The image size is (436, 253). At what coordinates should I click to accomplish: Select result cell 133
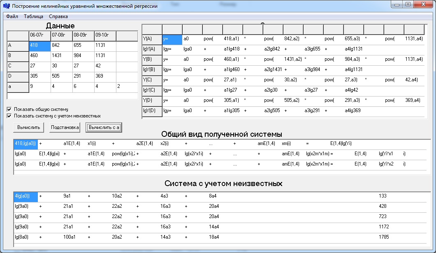[390, 197]
